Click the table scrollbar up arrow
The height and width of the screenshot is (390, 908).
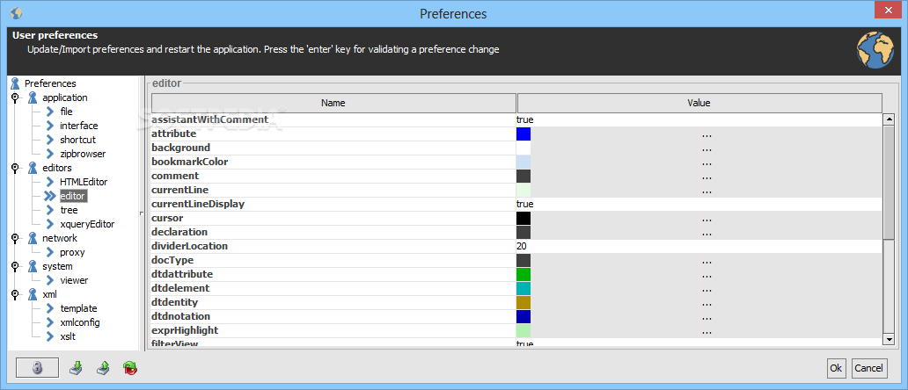(x=889, y=119)
